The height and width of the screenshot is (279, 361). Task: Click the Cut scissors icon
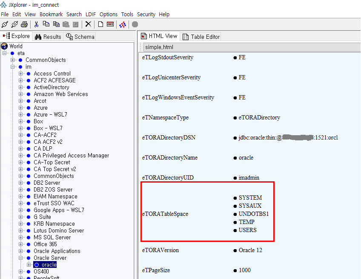pyautogui.click(x=37, y=24)
